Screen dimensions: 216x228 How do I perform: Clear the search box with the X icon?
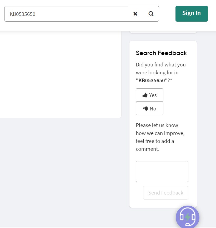(x=135, y=14)
